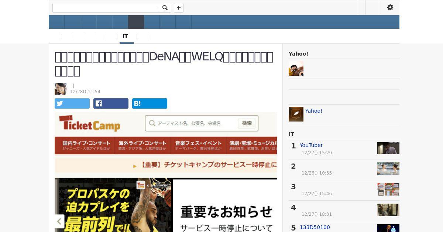The height and width of the screenshot is (232, 443).
Task: Open settings via the gear icon
Action: pyautogui.click(x=390, y=7)
